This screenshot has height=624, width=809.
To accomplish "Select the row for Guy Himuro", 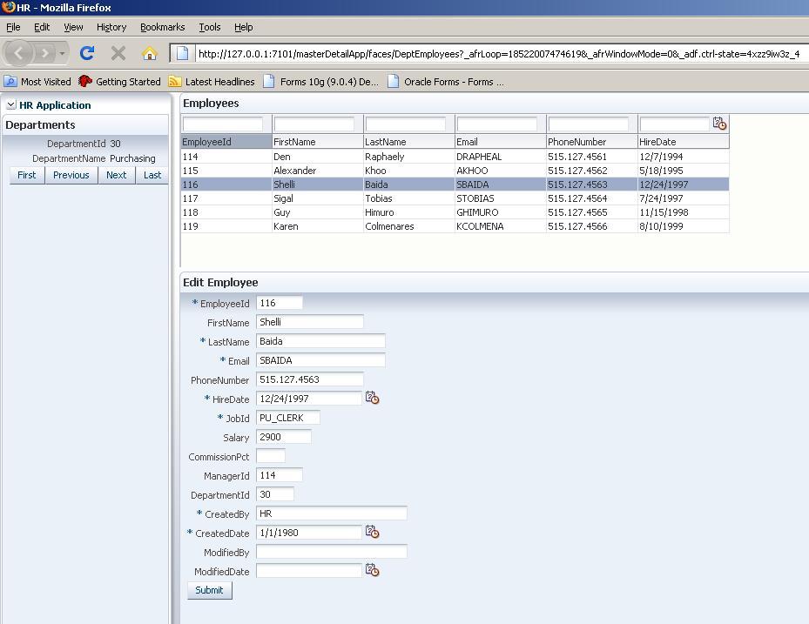I will click(x=455, y=212).
